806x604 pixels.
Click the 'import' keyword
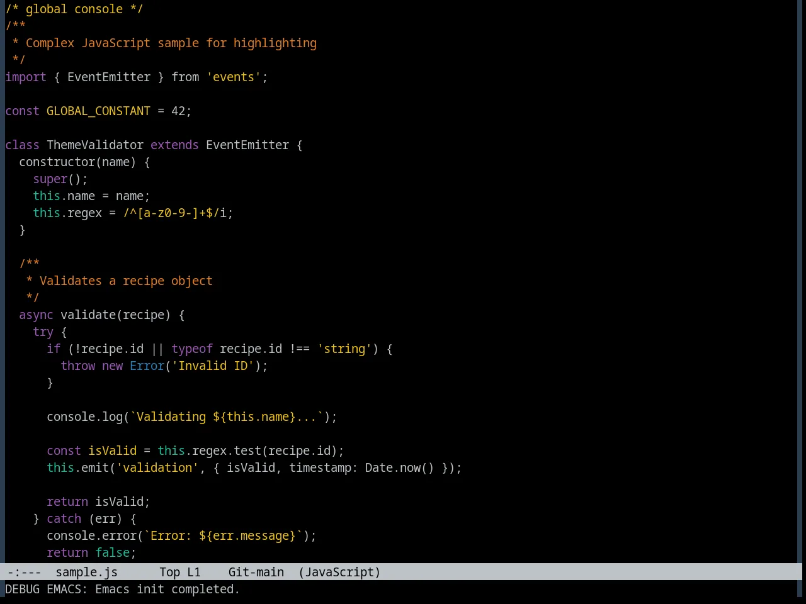coord(26,77)
